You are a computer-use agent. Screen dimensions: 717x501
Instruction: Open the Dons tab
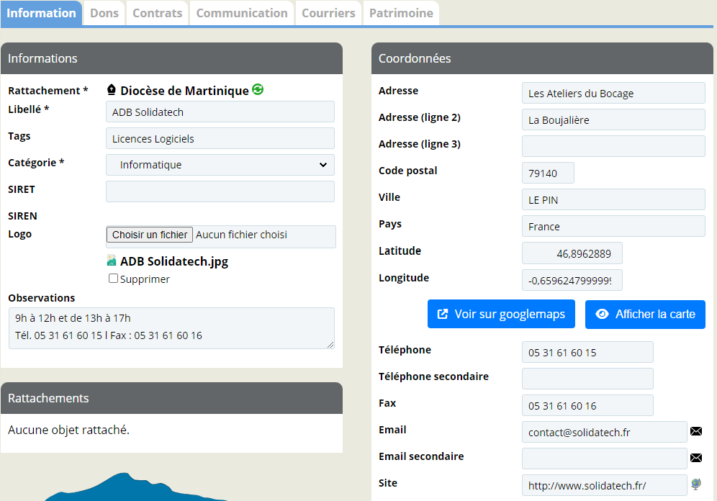click(x=104, y=13)
